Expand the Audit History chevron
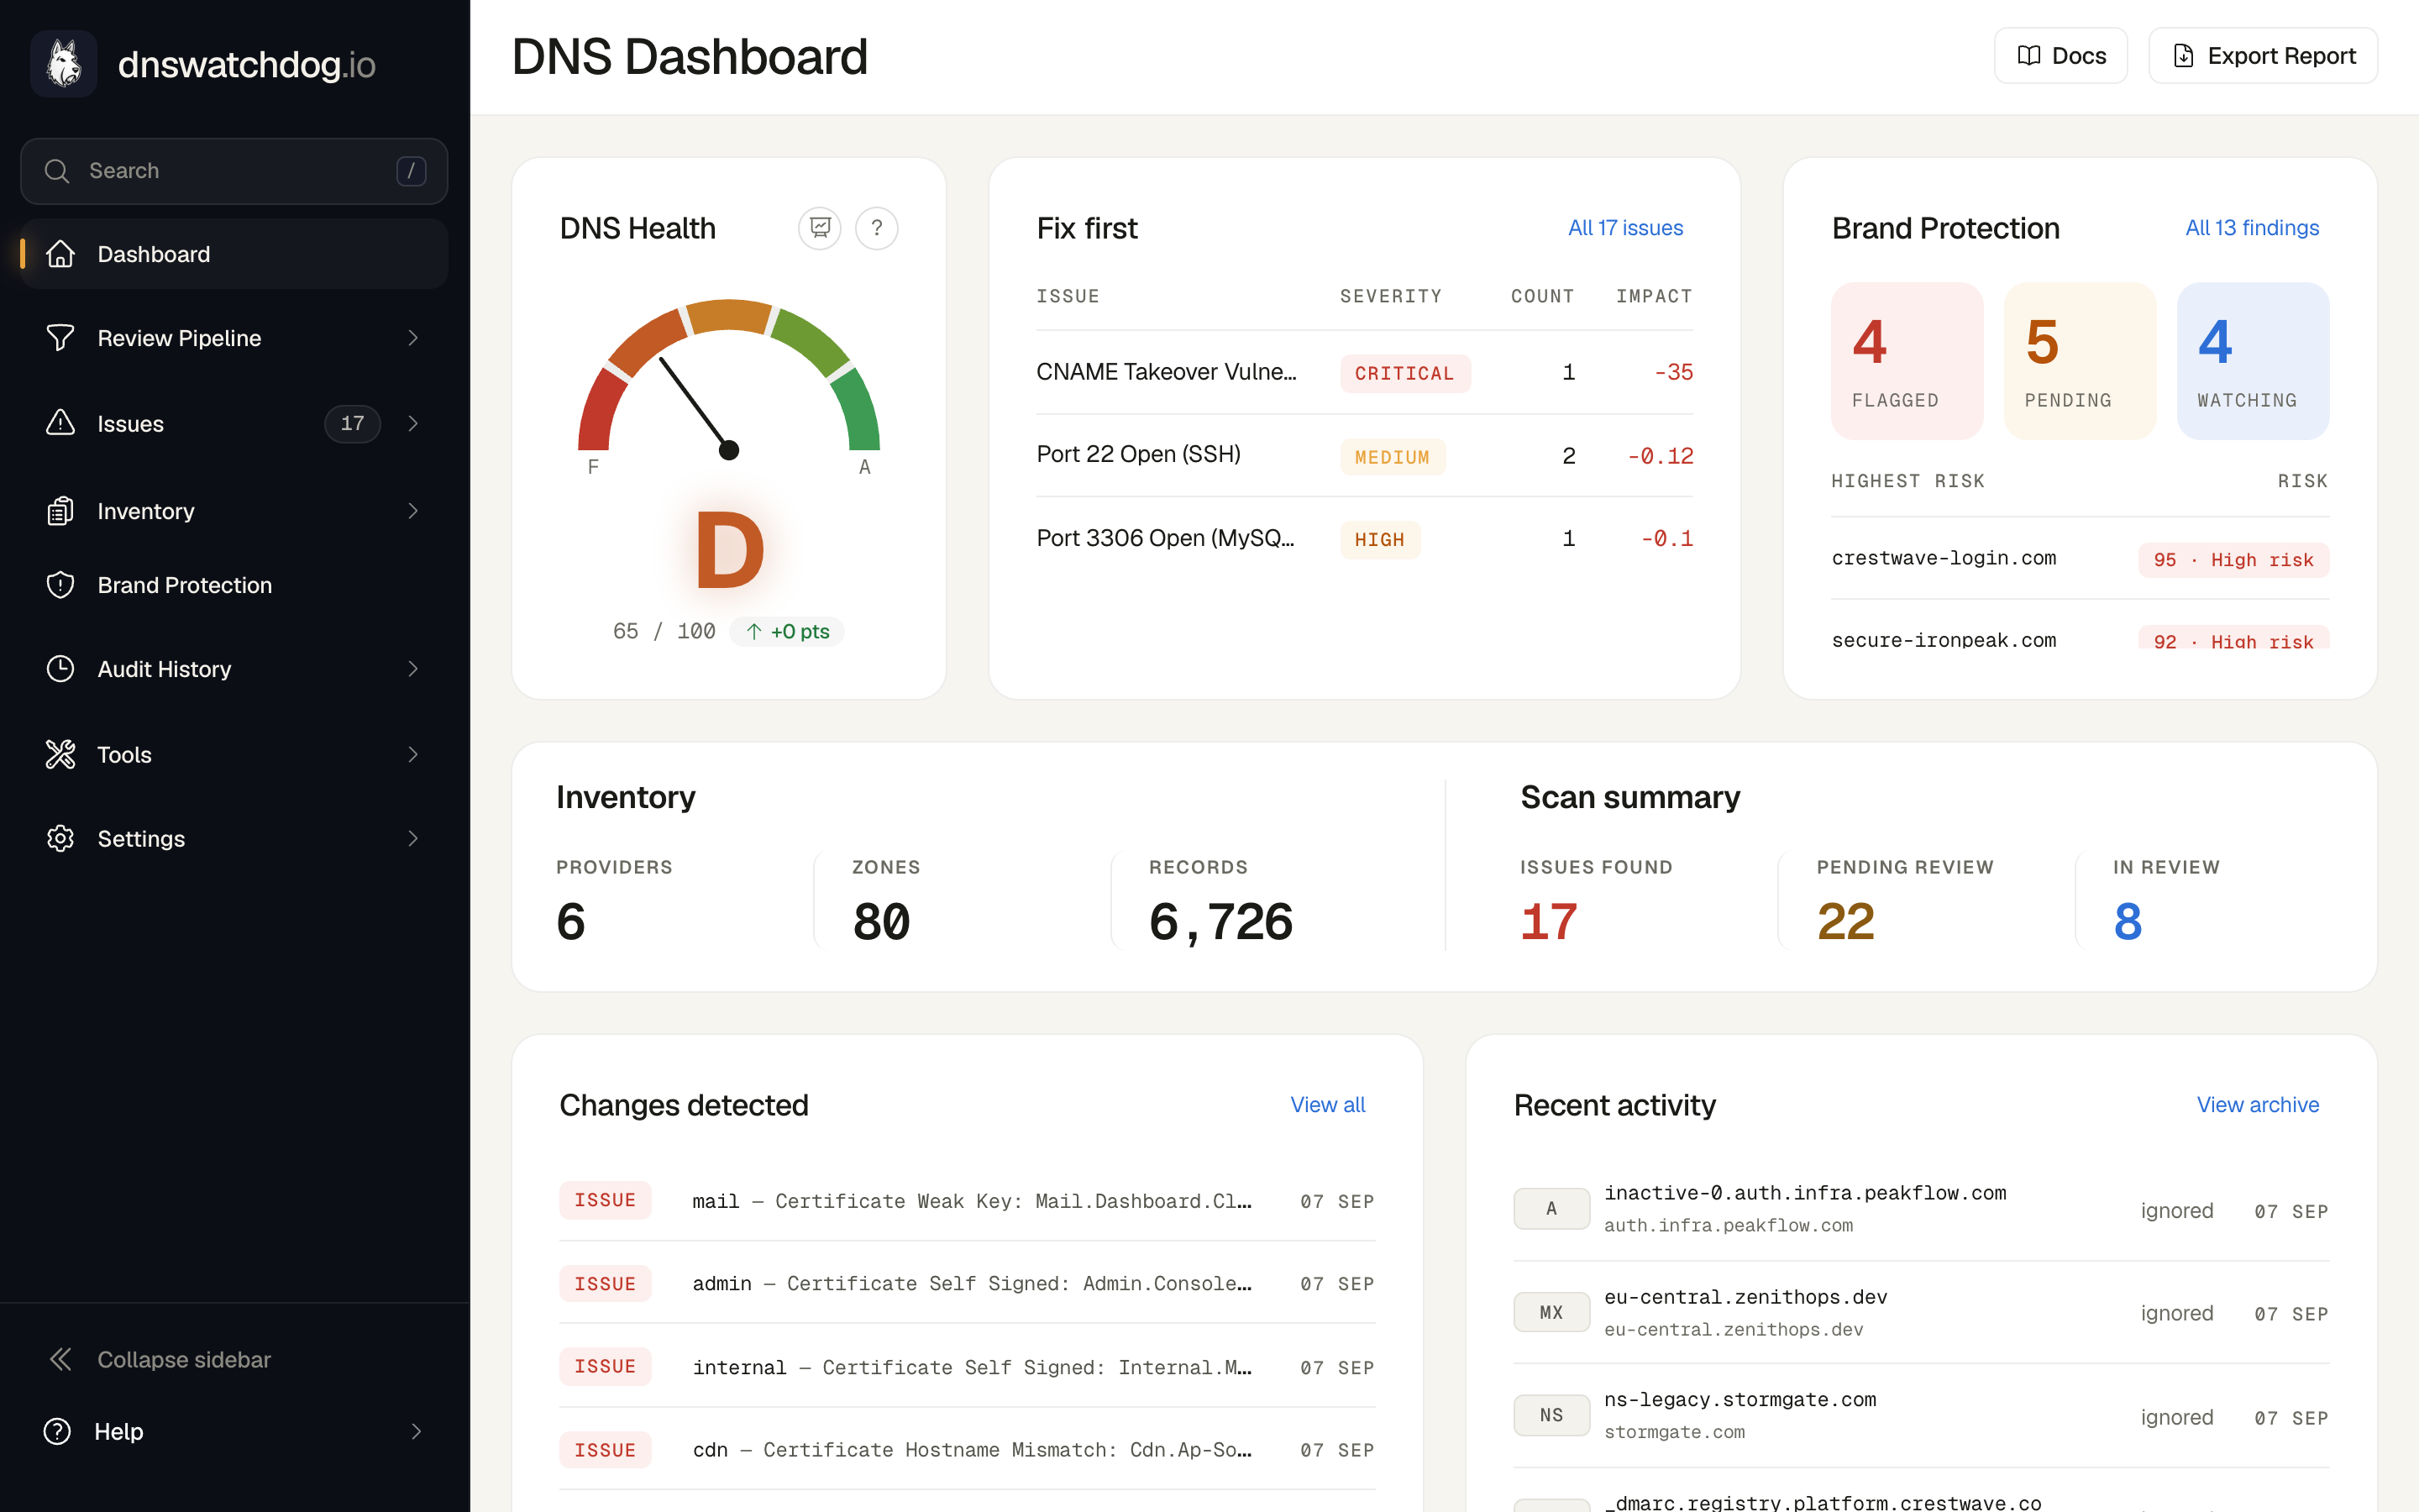2419x1512 pixels. click(413, 669)
